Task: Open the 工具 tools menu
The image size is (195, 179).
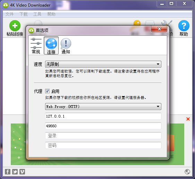Action: pyautogui.click(x=37, y=14)
